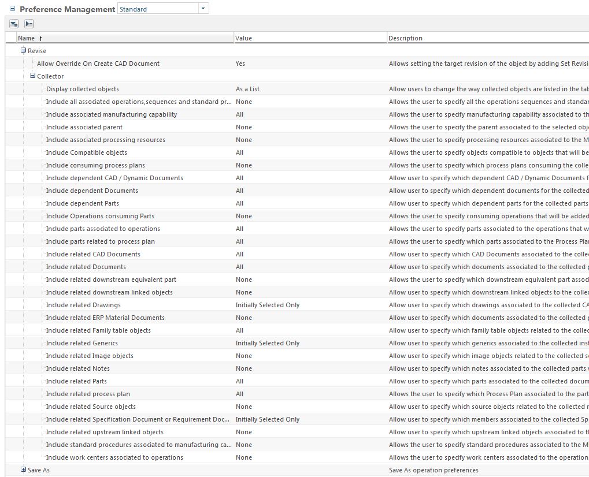The height and width of the screenshot is (477, 589).
Task: Click All value for Include Compatible objects
Action: tap(240, 153)
